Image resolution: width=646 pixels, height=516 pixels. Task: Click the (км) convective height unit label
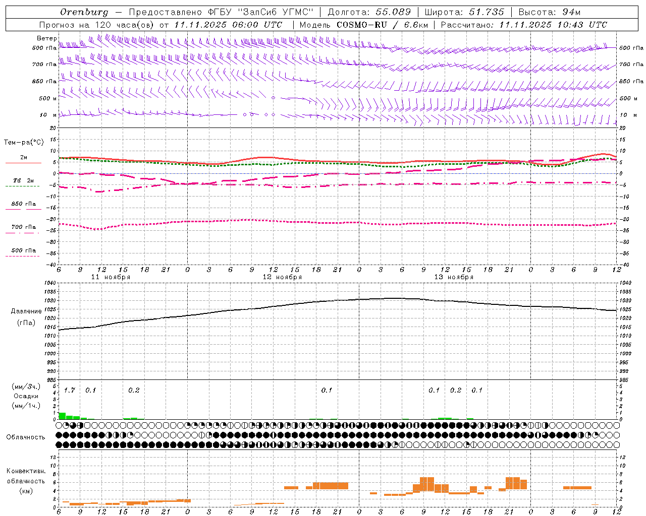click(x=26, y=491)
